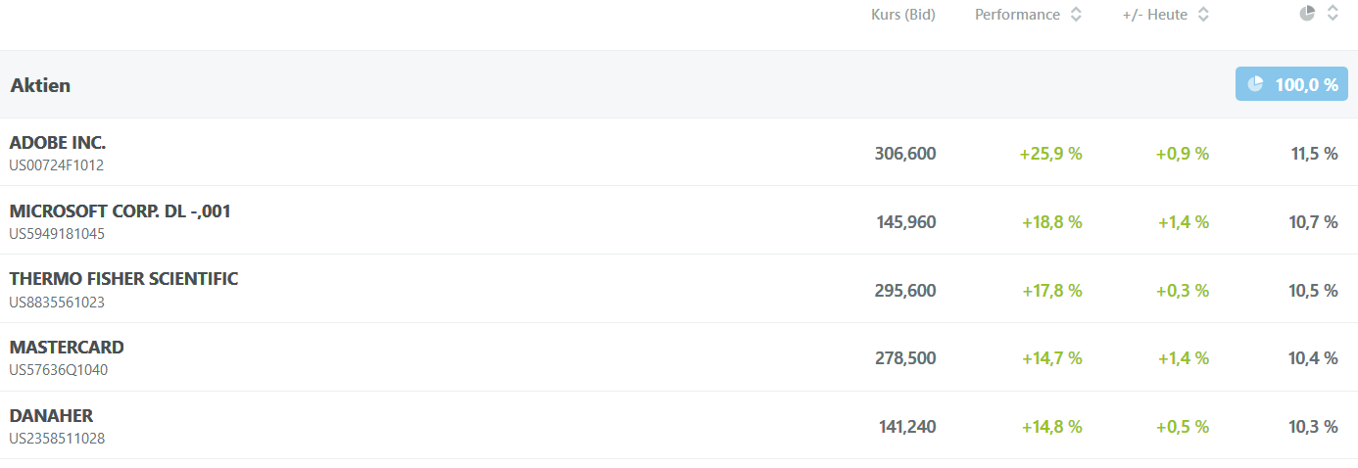This screenshot has width=1358, height=468.
Task: Click Adobe's +25,9 % performance value
Action: tap(1050, 154)
